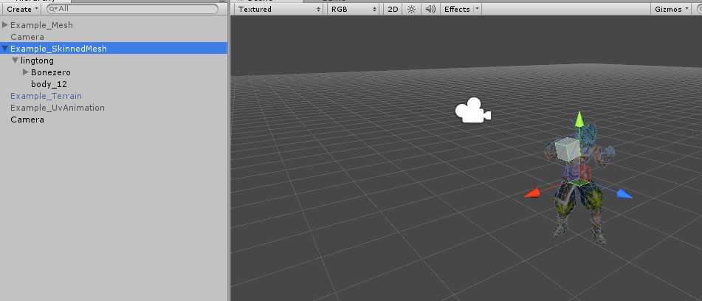Click the search magnifier icon in Hierarchy
This screenshot has height=301, width=702.
tap(53, 9)
